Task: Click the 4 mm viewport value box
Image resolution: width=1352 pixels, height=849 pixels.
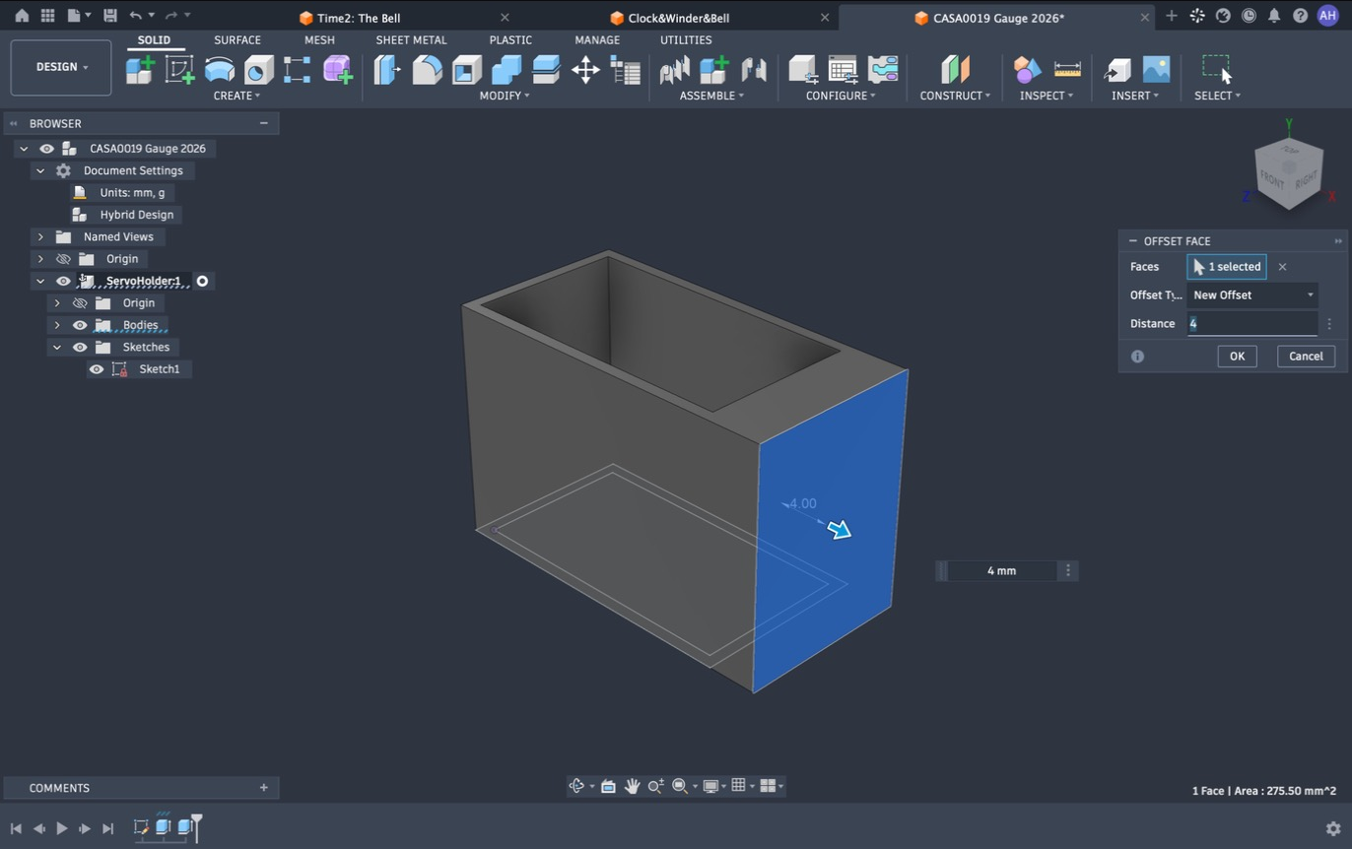Action: coord(1002,571)
